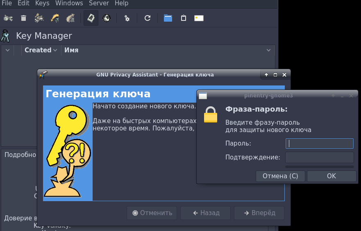Screen dimensions: 361x231
Task: Click the Key Manager keys logo icon
Action: pyautogui.click(x=5, y=36)
